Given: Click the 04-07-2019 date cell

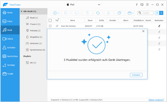Looking at the screenshot, I should coord(138,26).
